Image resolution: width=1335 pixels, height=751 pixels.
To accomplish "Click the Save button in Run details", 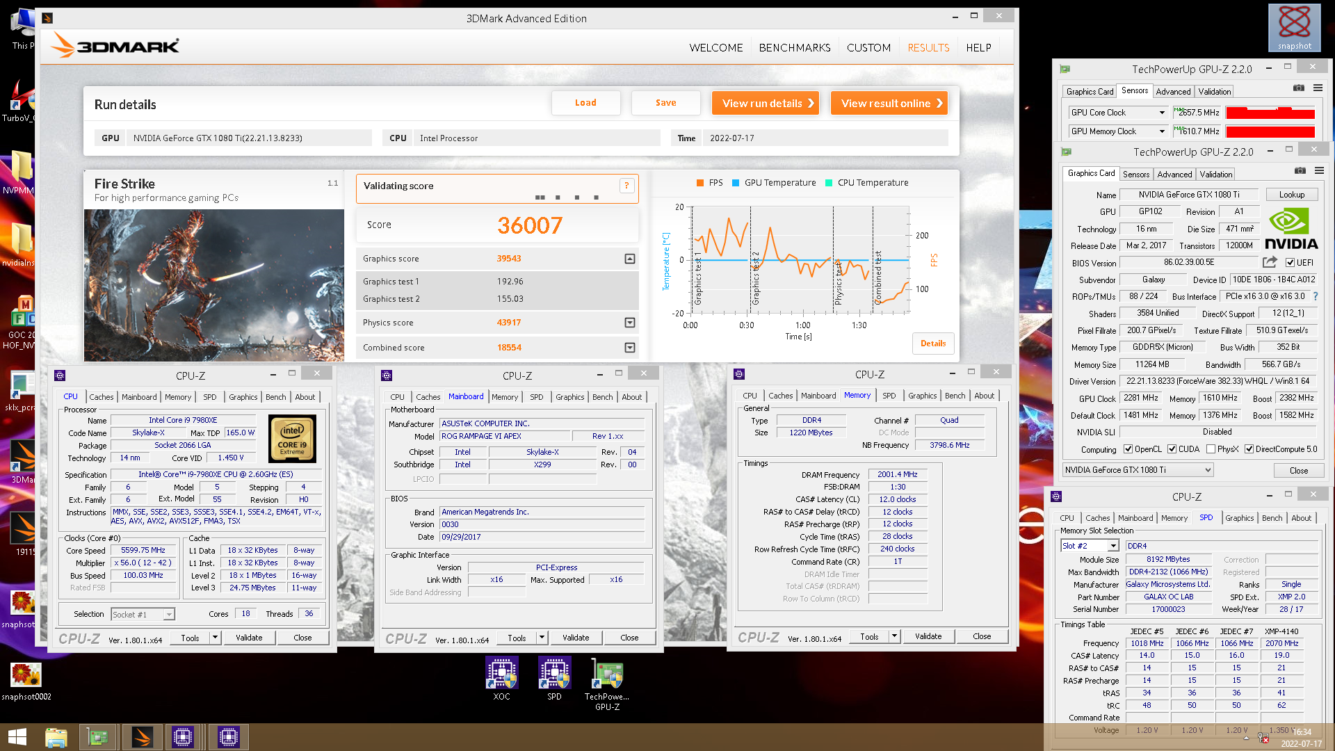I will [665, 103].
